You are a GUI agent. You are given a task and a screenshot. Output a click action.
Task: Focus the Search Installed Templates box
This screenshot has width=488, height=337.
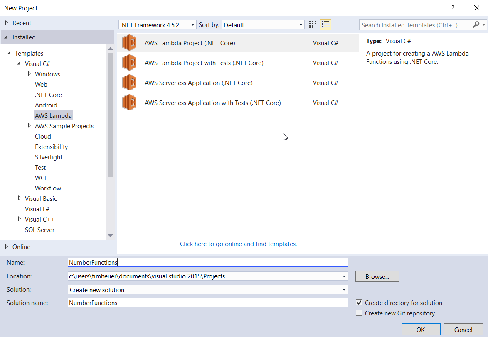click(x=416, y=25)
